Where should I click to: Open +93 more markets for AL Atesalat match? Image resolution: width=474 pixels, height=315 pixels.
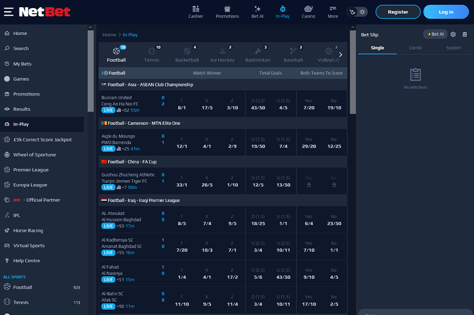pyautogui.click(x=120, y=226)
